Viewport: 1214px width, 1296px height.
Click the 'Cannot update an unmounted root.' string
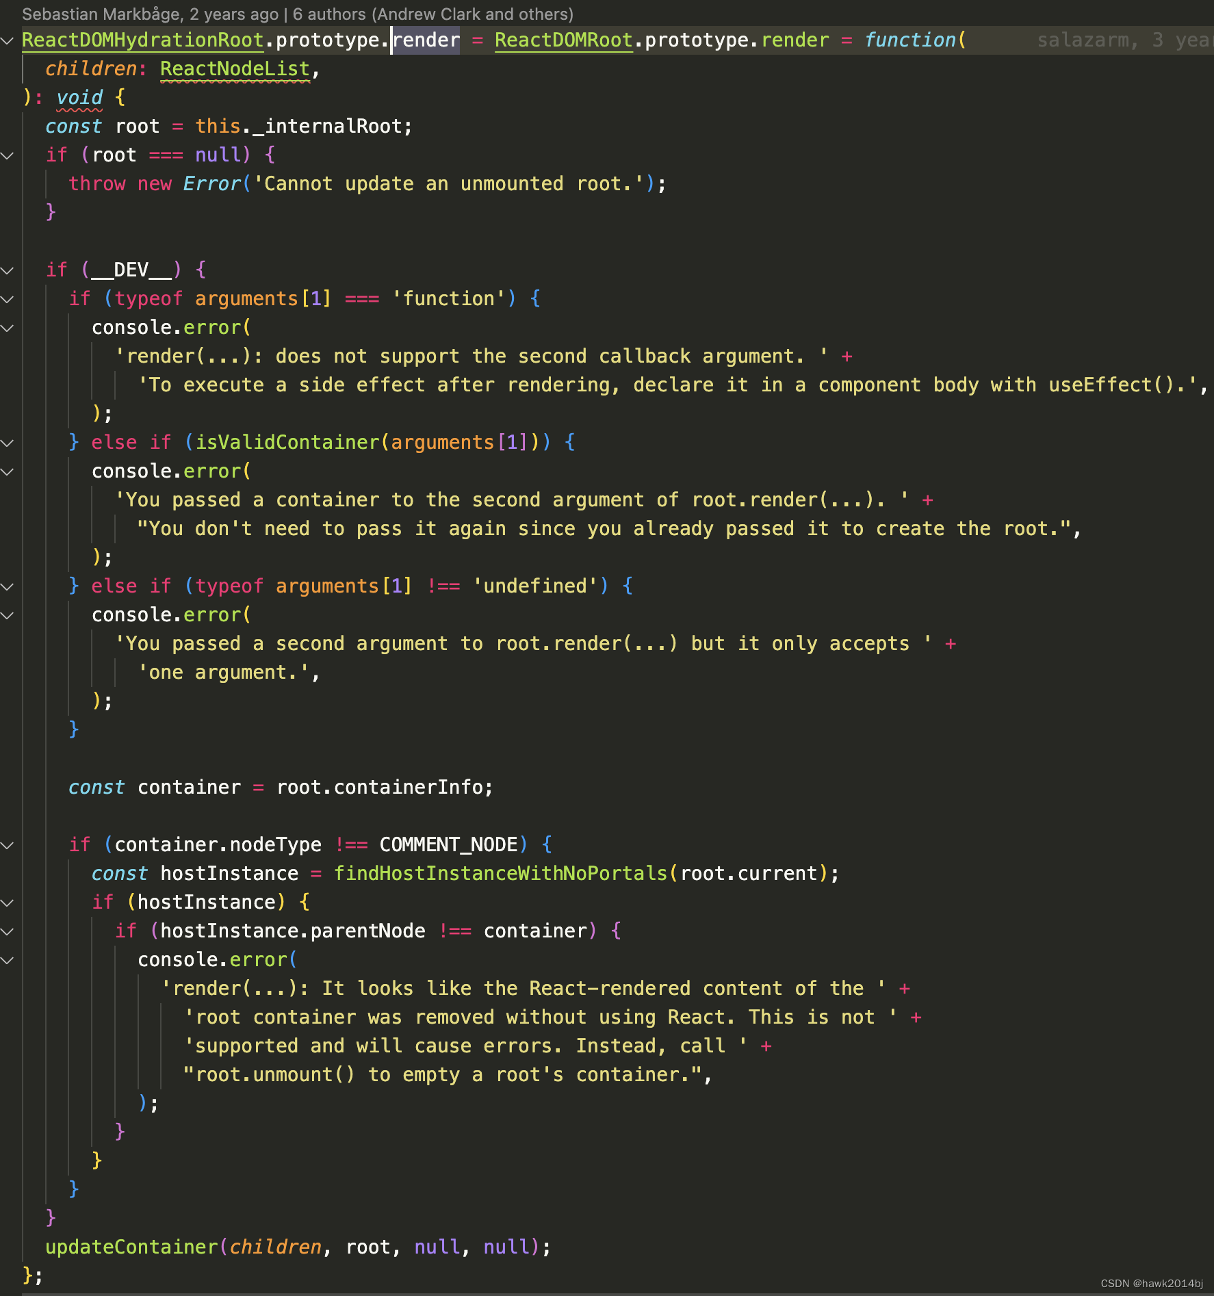449,184
